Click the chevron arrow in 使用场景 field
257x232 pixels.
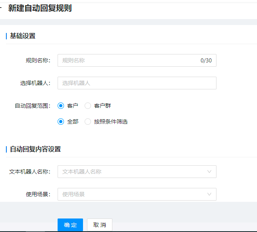pos(209,194)
